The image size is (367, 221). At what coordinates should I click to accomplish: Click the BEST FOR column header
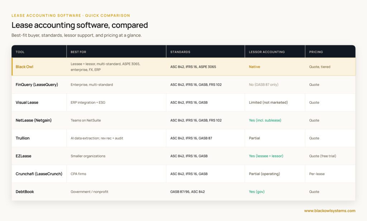tap(78, 52)
